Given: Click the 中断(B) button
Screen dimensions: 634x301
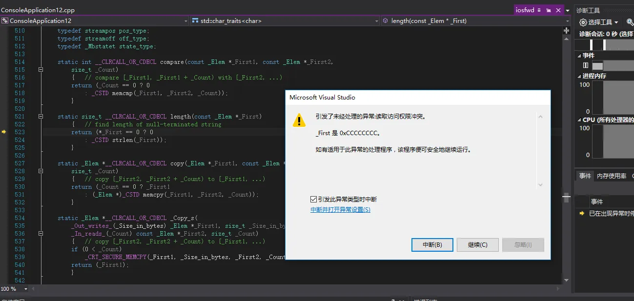Looking at the screenshot, I should point(432,245).
